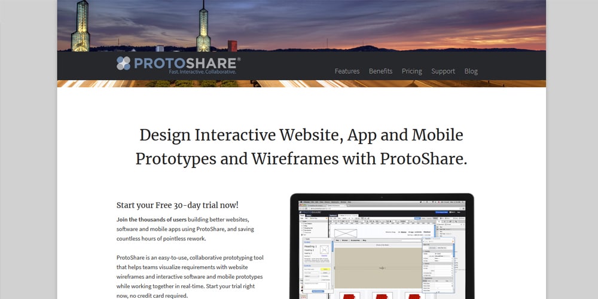598x299 pixels.
Task: Go to the Pricing page
Action: click(x=411, y=71)
